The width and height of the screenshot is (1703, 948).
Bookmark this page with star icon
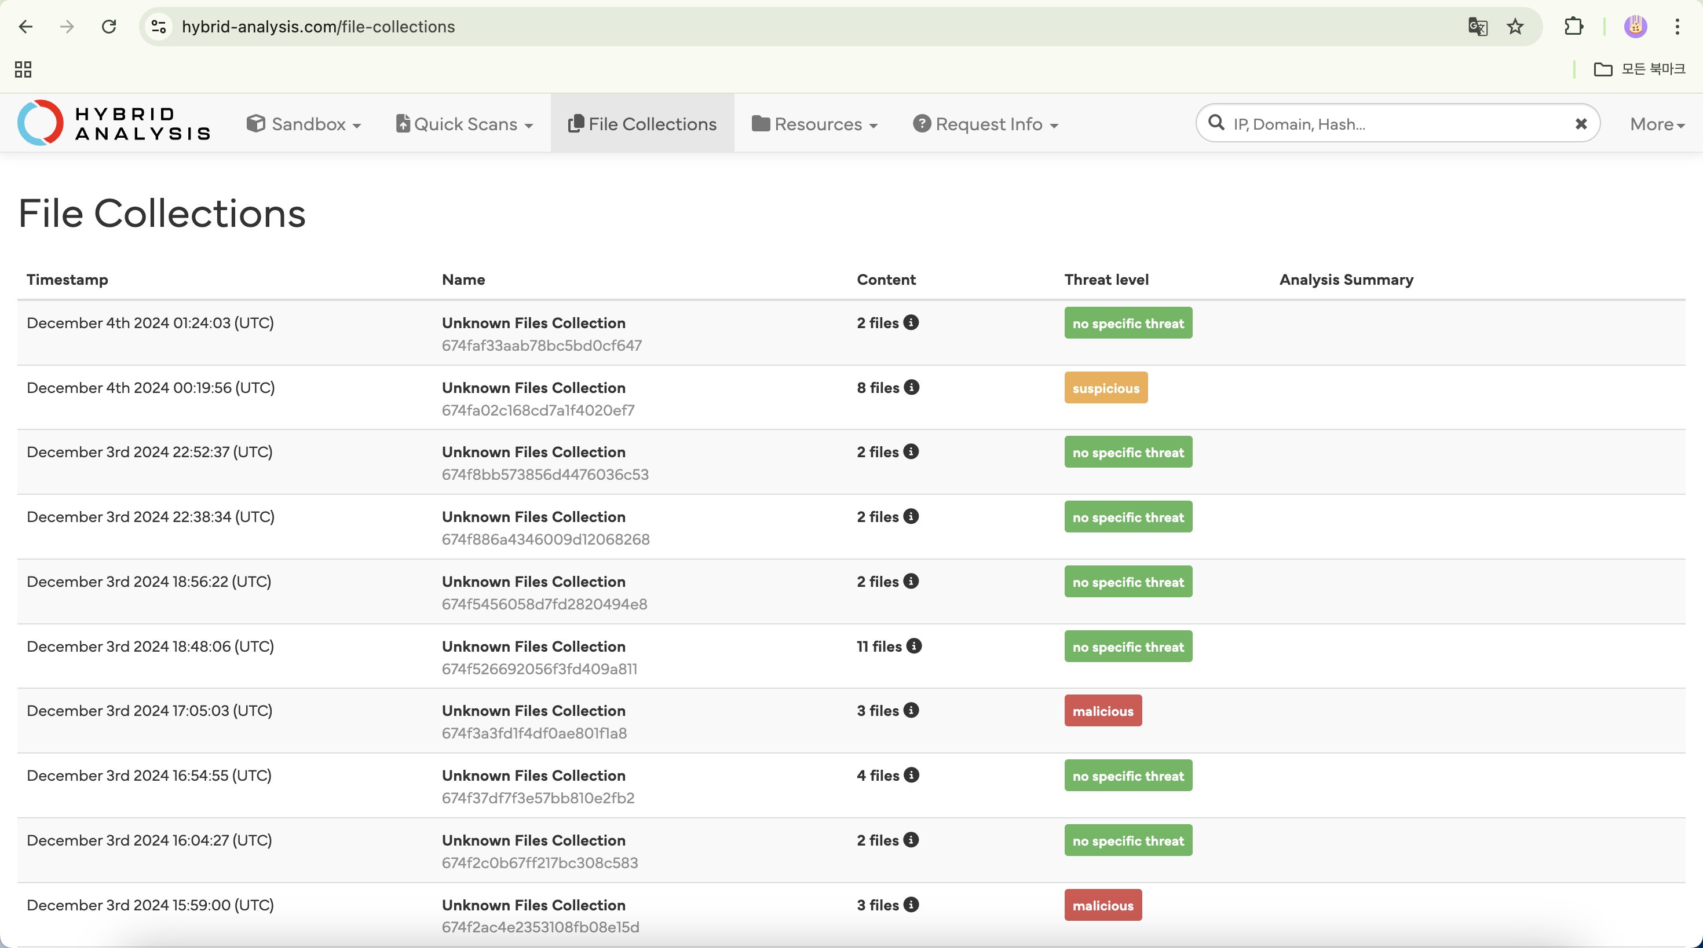tap(1515, 27)
